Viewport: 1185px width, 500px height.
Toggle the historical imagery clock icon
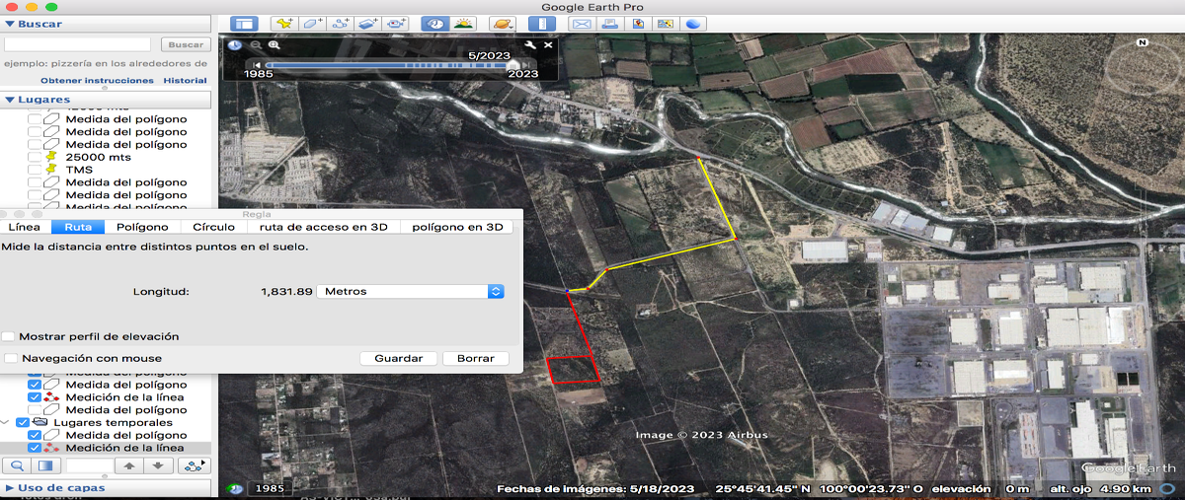pos(434,23)
